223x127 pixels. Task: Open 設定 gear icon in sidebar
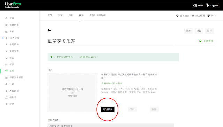(6, 104)
